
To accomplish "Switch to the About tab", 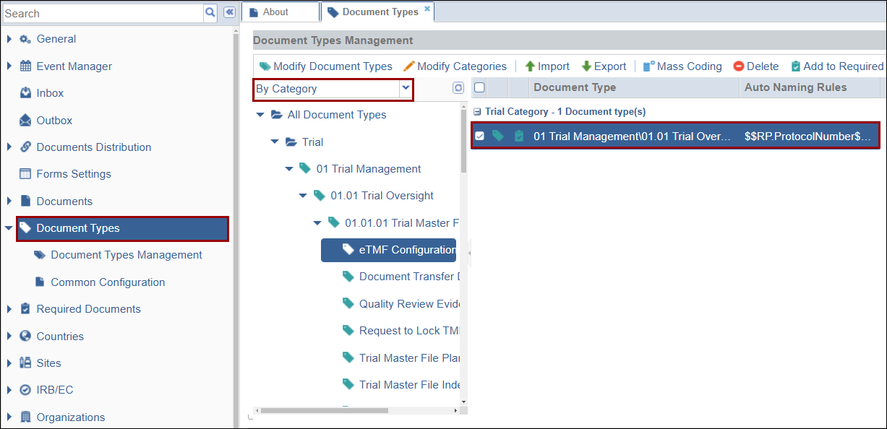I will point(275,12).
